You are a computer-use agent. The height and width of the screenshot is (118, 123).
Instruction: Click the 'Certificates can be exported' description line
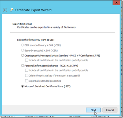[x=47, y=27]
